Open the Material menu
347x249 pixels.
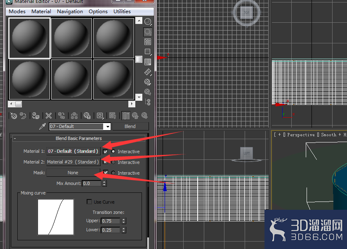pos(41,12)
